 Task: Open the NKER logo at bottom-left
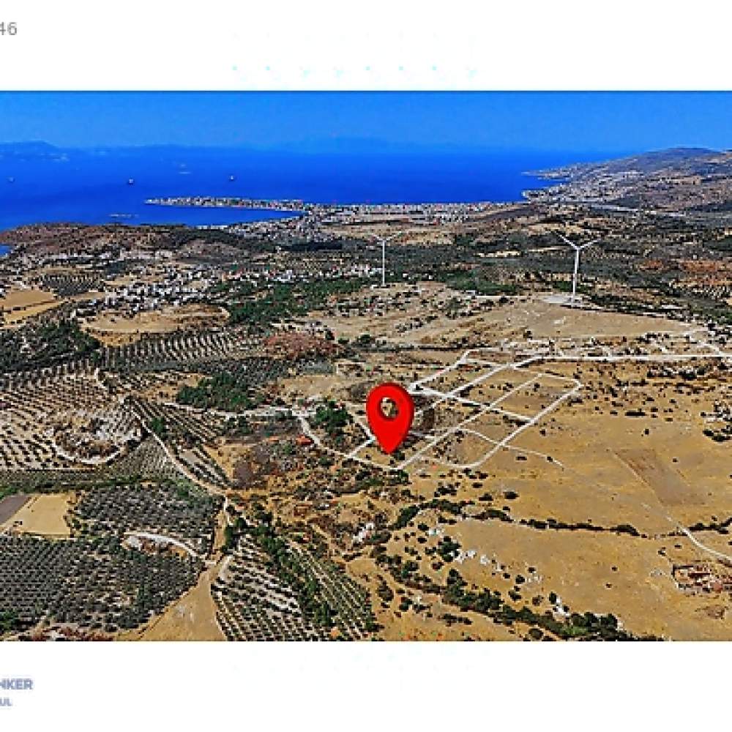coord(16,684)
